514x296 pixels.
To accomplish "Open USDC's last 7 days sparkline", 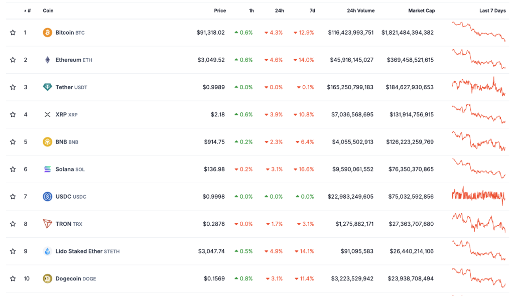I will [478, 196].
